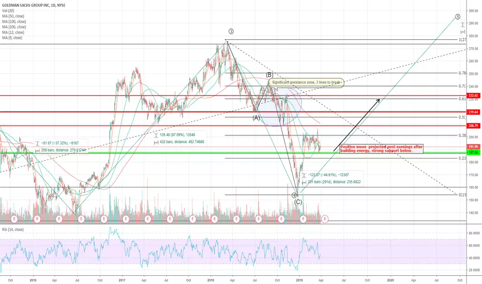Click the red Positive move projected note
Screen dimensions: 482x284
tap(382, 149)
